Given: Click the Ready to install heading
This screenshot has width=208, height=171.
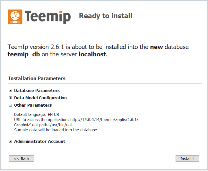Looking at the screenshot, I should [106, 16].
